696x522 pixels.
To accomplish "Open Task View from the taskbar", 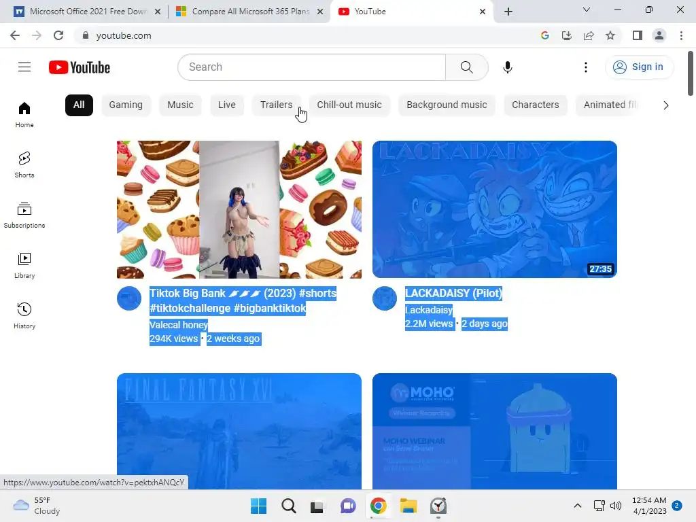I will [x=317, y=506].
